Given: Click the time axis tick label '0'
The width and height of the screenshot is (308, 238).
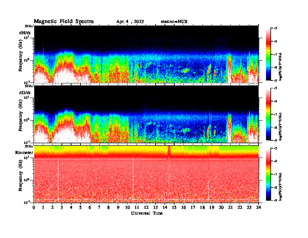Looking at the screenshot, I should tap(34, 208).
